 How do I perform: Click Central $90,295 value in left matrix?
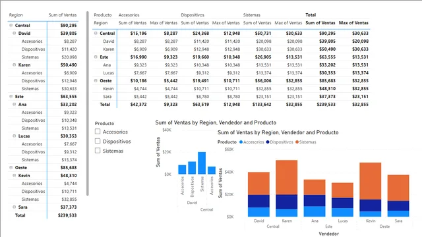(x=69, y=25)
